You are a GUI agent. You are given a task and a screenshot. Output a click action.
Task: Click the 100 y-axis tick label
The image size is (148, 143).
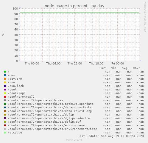(15, 9)
